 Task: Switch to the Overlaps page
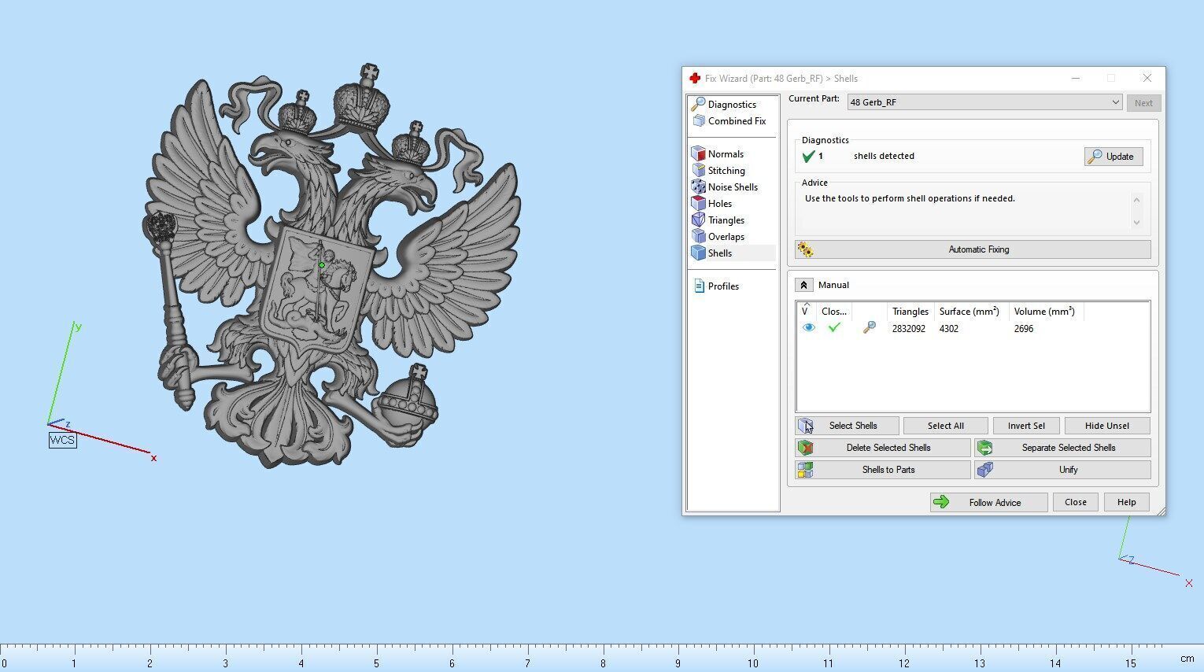718,236
